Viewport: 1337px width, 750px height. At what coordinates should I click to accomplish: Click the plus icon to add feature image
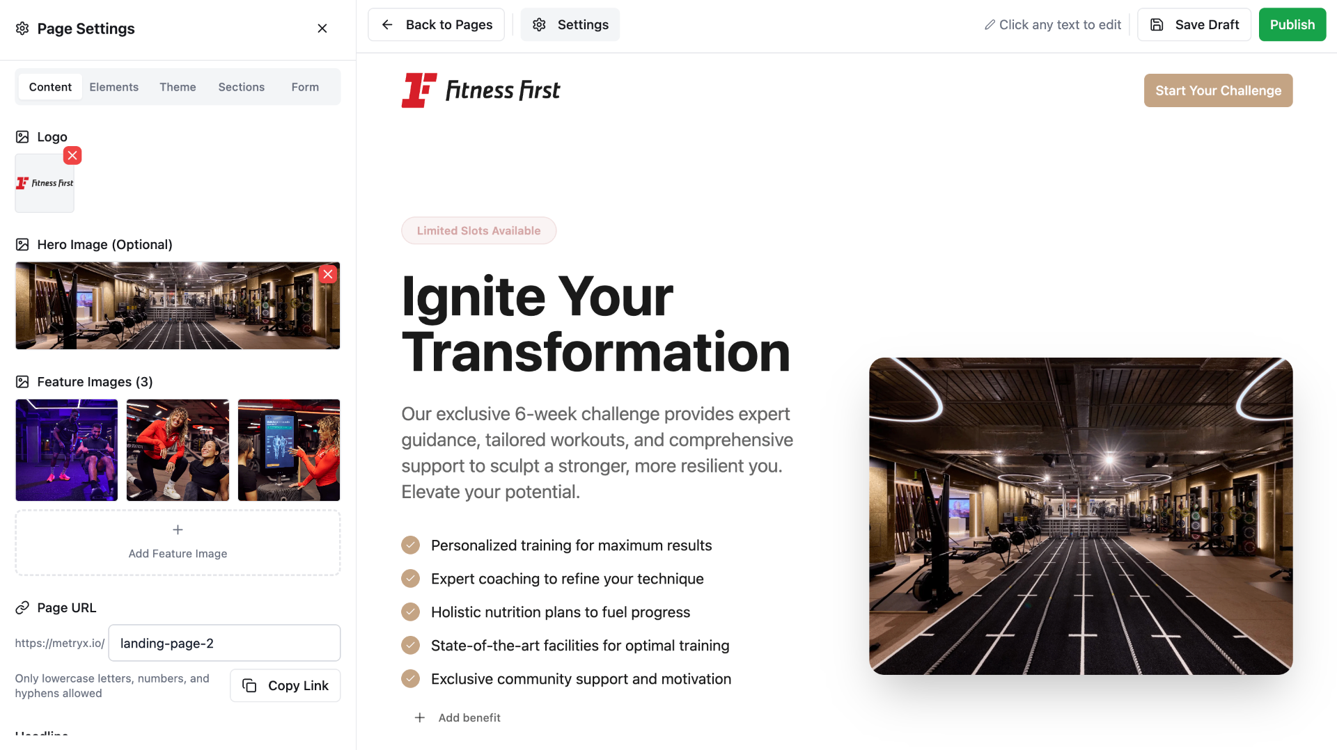click(178, 530)
